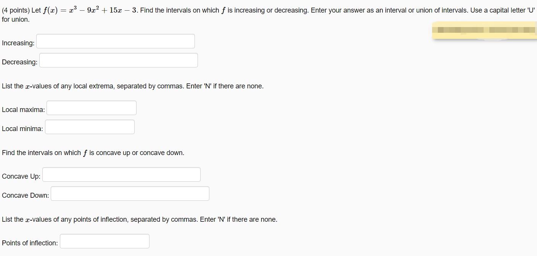Click the 'Concave Up:' label text
This screenshot has width=537, height=256.
tap(21, 176)
